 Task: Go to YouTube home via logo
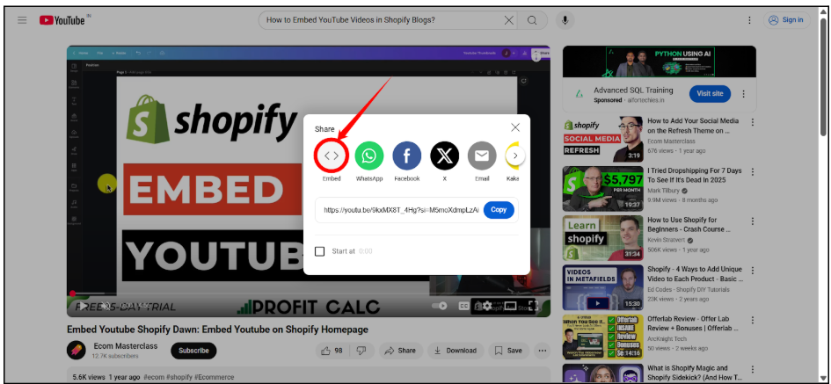62,20
